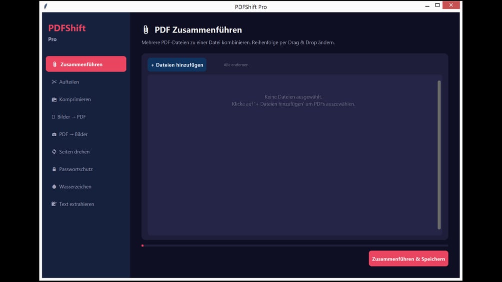Image resolution: width=502 pixels, height=282 pixels.
Task: Click the lock icon beside Passwortschutz
Action: coord(54,169)
